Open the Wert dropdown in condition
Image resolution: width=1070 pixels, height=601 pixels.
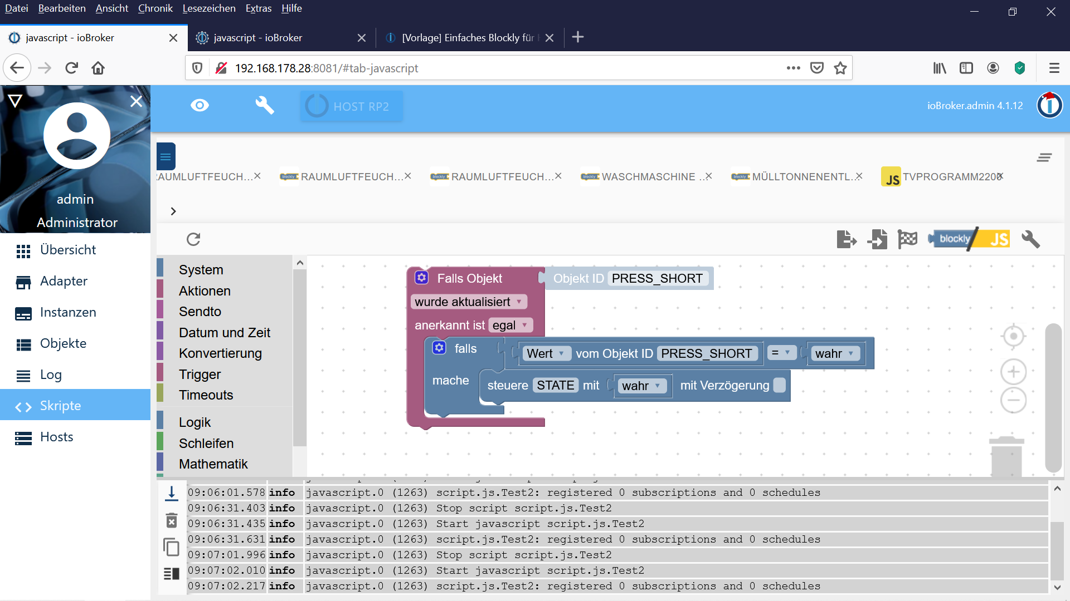[x=546, y=354]
